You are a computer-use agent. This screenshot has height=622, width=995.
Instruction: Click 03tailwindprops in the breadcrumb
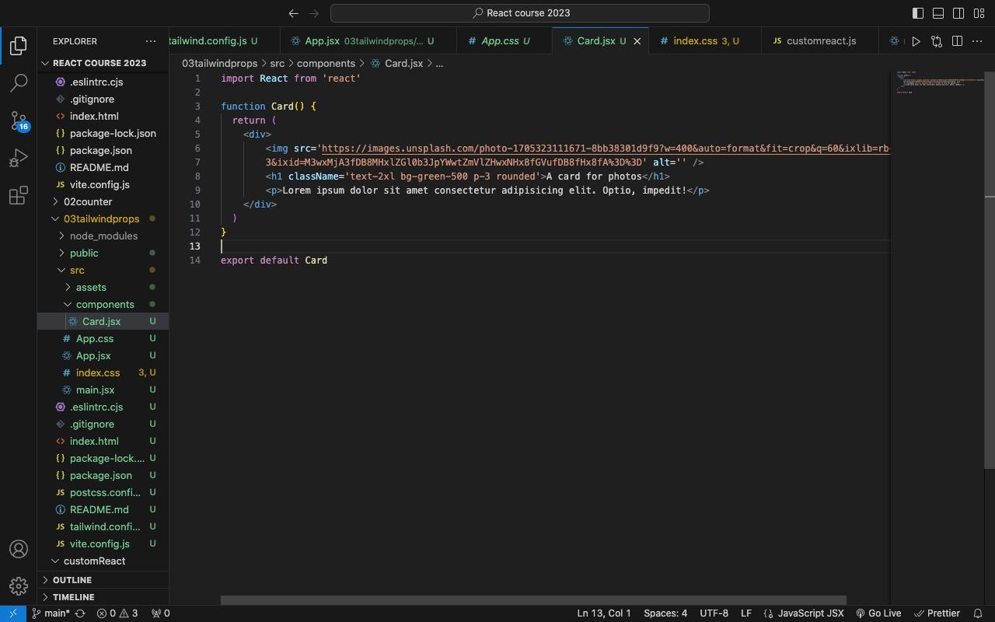point(219,63)
